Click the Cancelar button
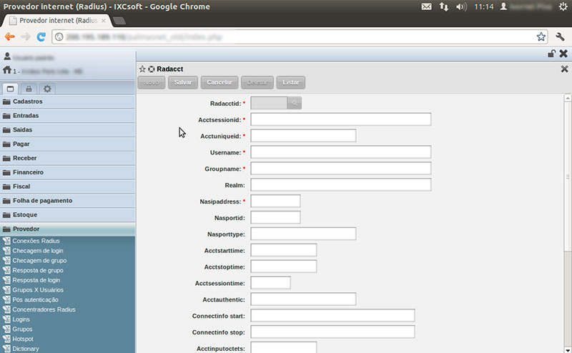This screenshot has height=353, width=572. tap(220, 82)
